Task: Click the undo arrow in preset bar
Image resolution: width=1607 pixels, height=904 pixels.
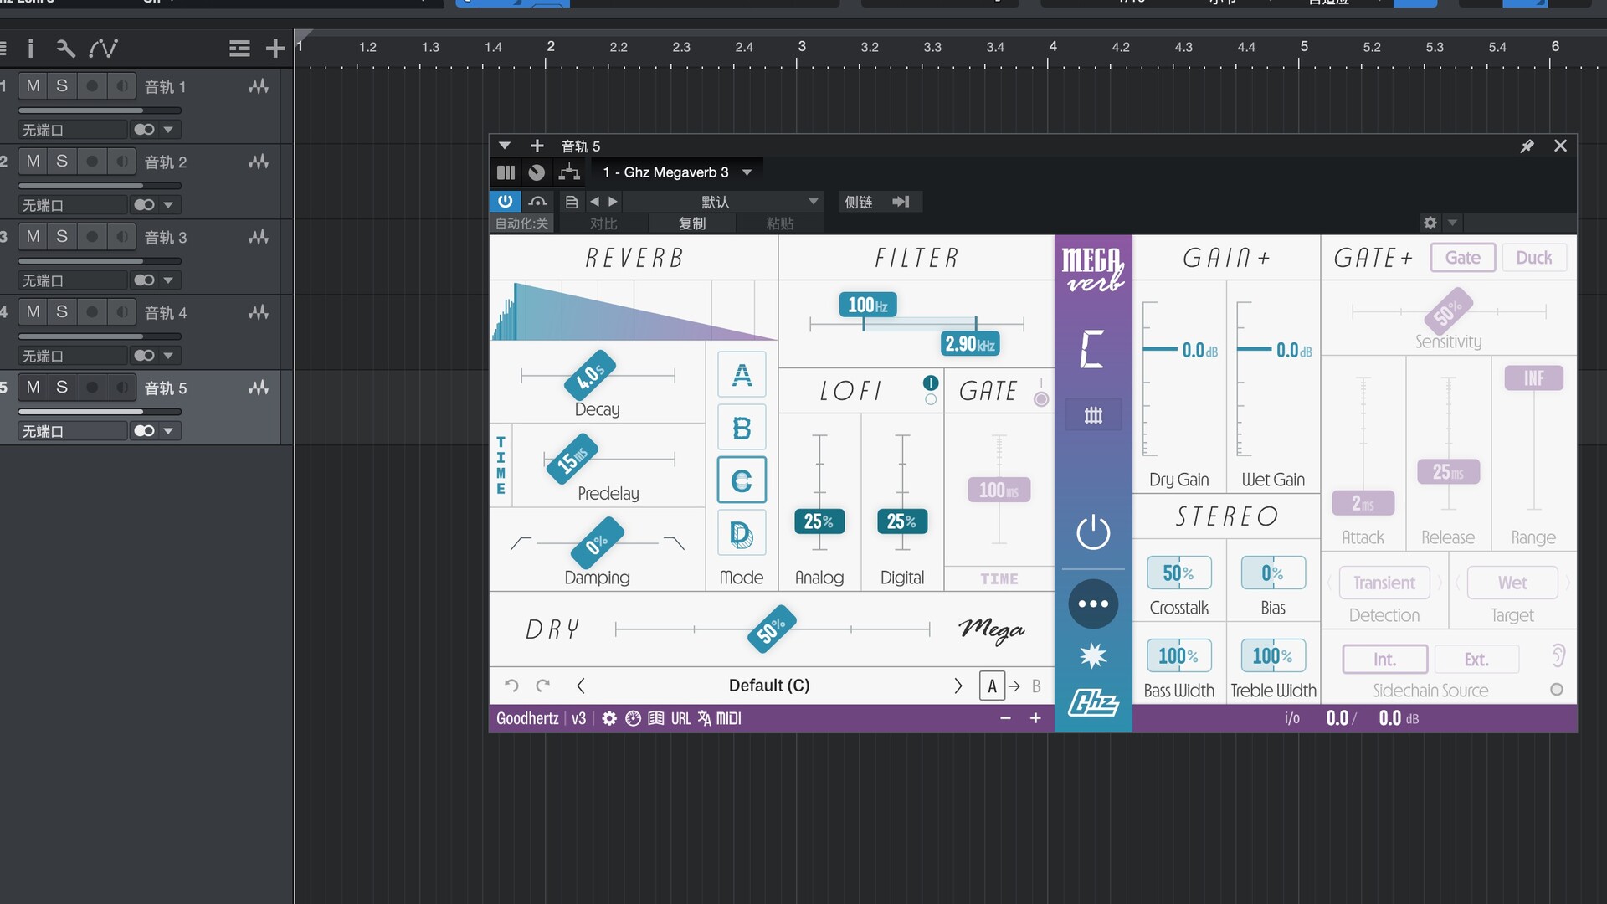Action: 511,686
